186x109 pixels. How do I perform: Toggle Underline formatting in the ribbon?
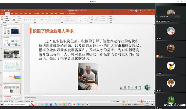tap(29, 21)
